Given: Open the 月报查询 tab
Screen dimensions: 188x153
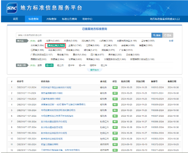Looking at the screenshot, I should click(x=51, y=19).
